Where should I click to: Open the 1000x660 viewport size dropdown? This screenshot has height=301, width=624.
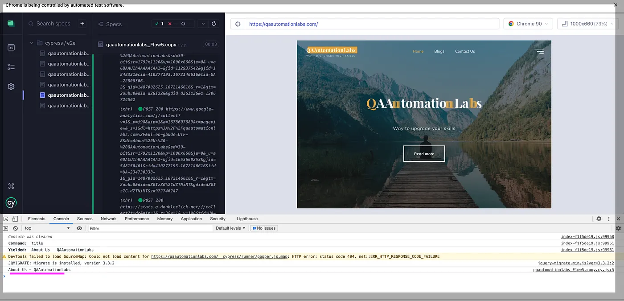tap(588, 24)
